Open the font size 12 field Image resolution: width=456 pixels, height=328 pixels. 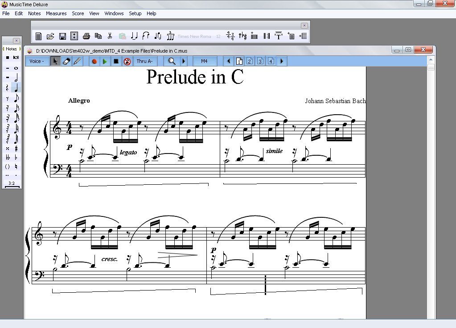[x=218, y=37]
